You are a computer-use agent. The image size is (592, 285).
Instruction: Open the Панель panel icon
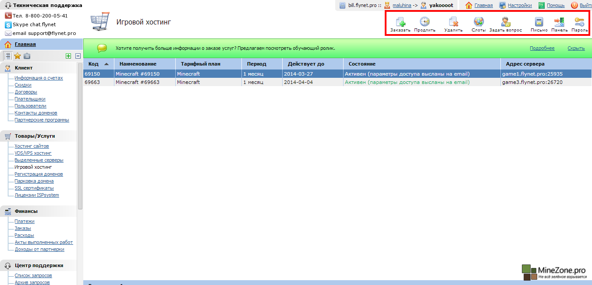[559, 22]
